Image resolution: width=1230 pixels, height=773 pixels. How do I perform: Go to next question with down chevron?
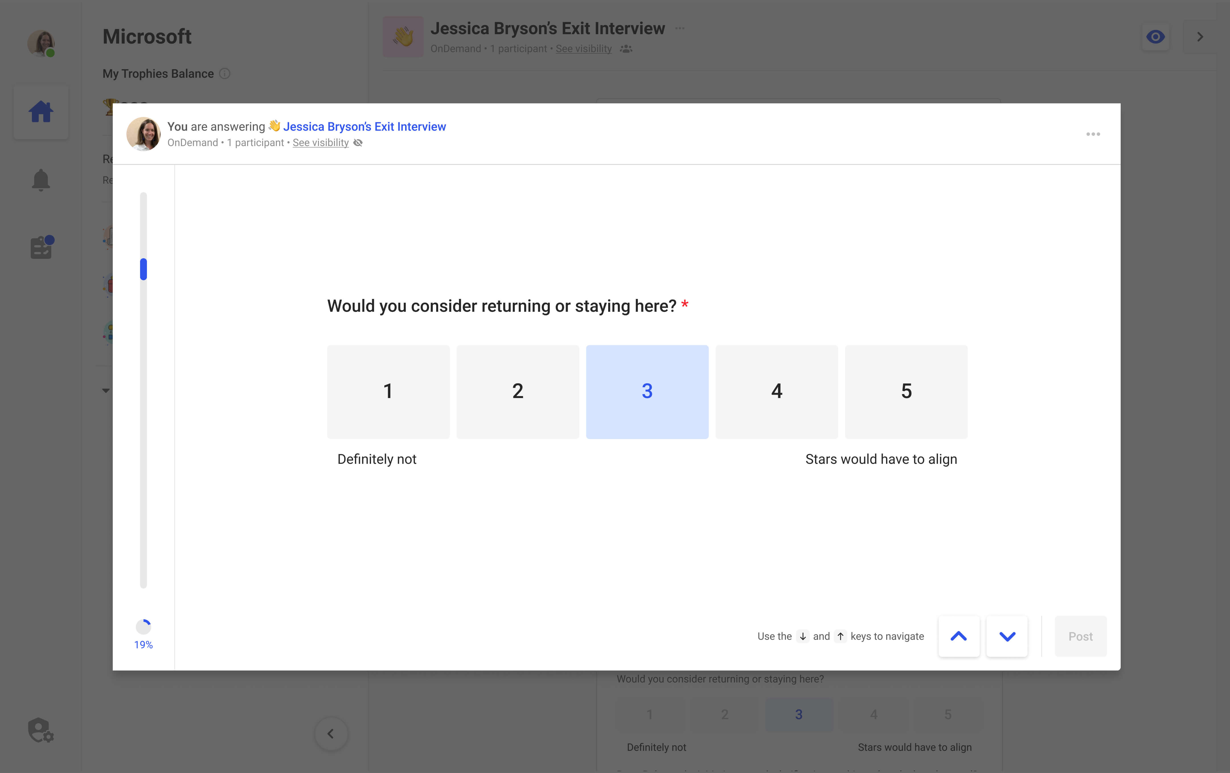point(1007,636)
